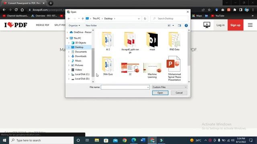Viewport: 257px width, 144px height.
Task: Click the iLovePDF logo on the page
Action: pyautogui.click(x=16, y=25)
